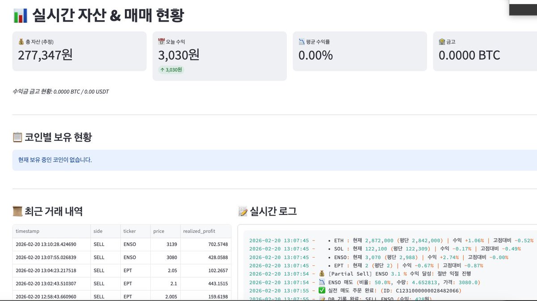Click the bank icon beside 금고
The image size is (537, 301).
point(442,42)
